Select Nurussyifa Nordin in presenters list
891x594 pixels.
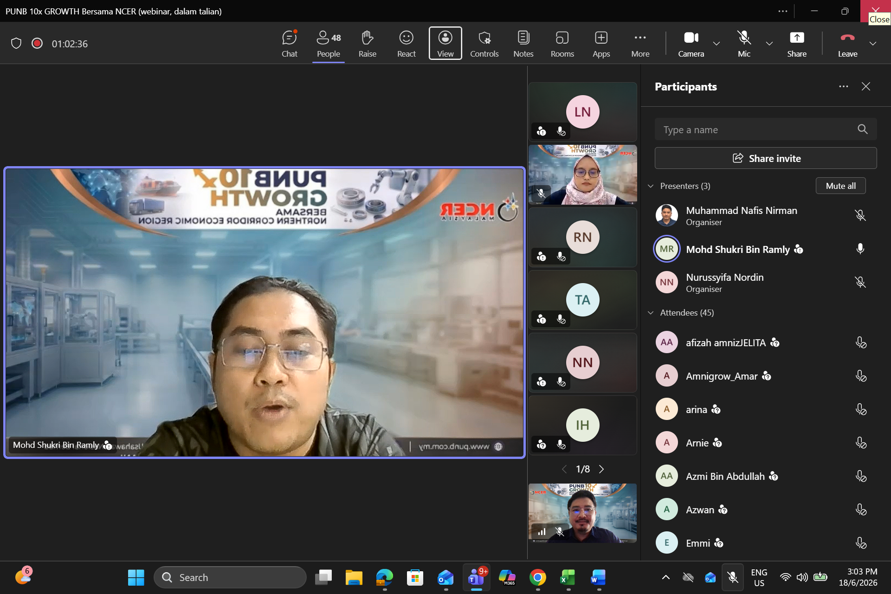click(x=765, y=282)
